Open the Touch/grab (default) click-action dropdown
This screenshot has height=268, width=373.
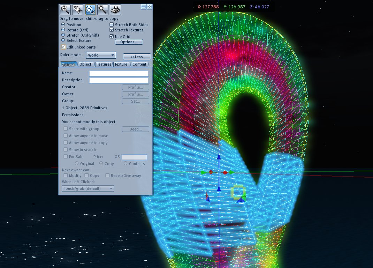(88, 188)
